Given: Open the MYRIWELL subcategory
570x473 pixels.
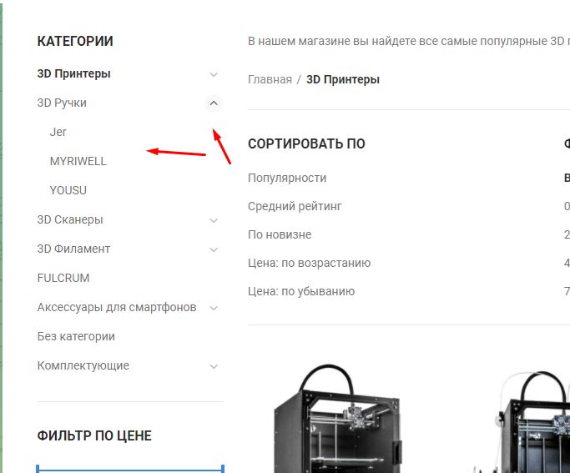Looking at the screenshot, I should [x=78, y=161].
